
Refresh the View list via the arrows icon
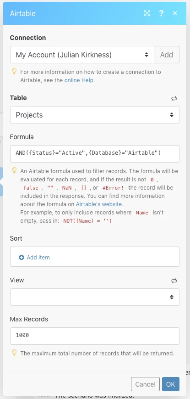(x=174, y=281)
